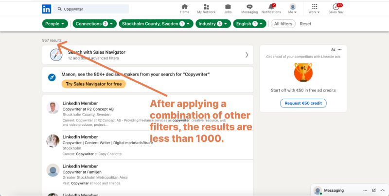This screenshot has height=196, width=389.
Task: Click Try Sales Navigator for free
Action: tap(93, 84)
